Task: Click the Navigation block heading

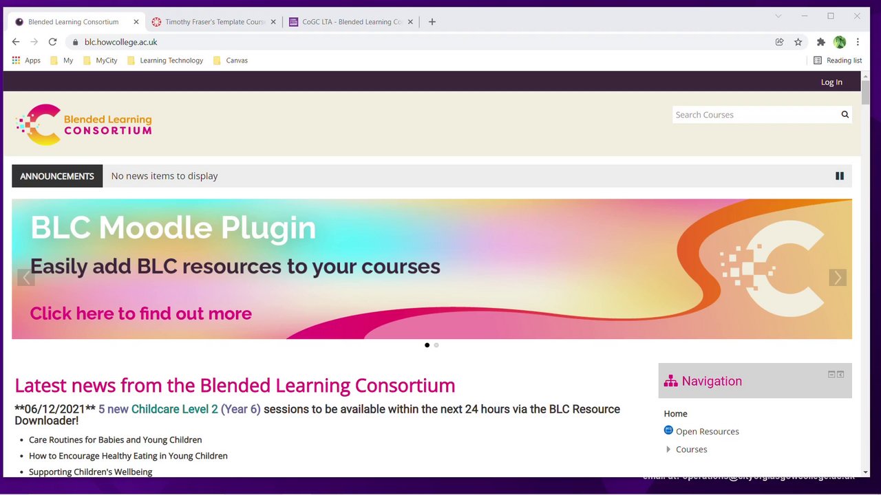Action: [x=712, y=381]
